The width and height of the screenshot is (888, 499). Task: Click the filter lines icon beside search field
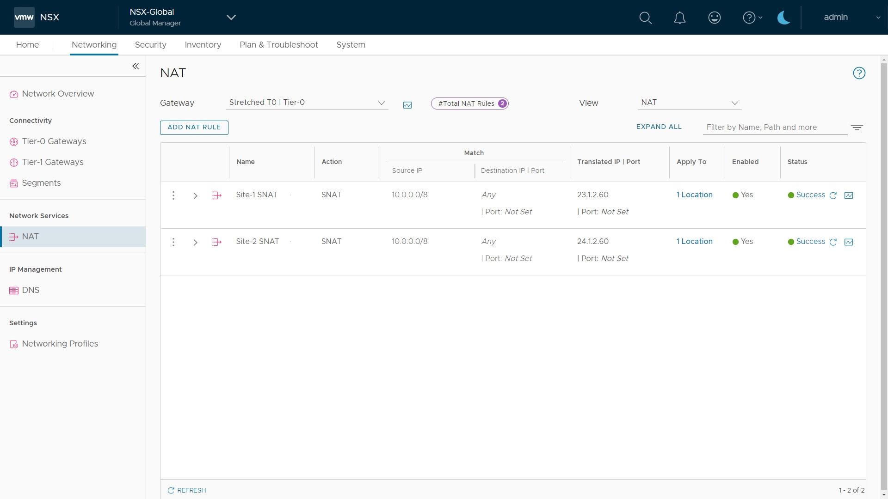point(857,128)
